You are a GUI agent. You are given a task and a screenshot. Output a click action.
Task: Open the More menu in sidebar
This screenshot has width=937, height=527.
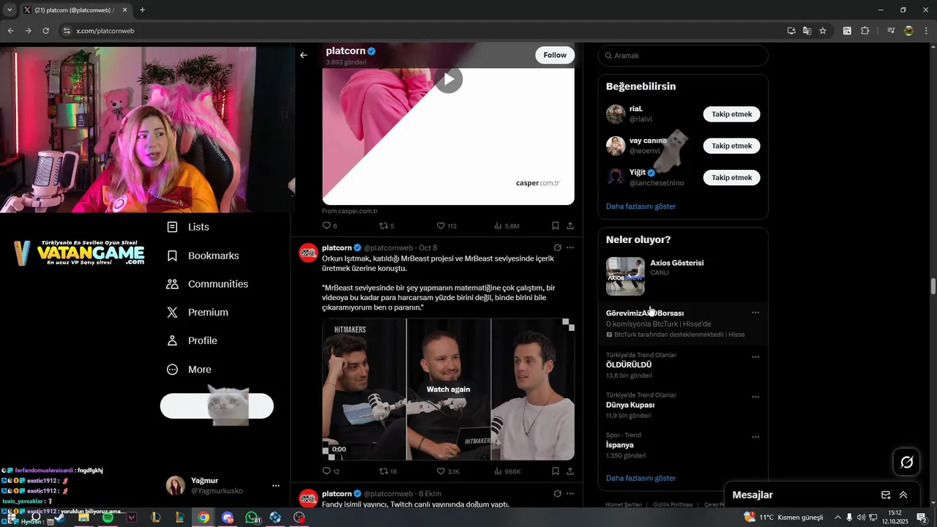[x=189, y=370]
